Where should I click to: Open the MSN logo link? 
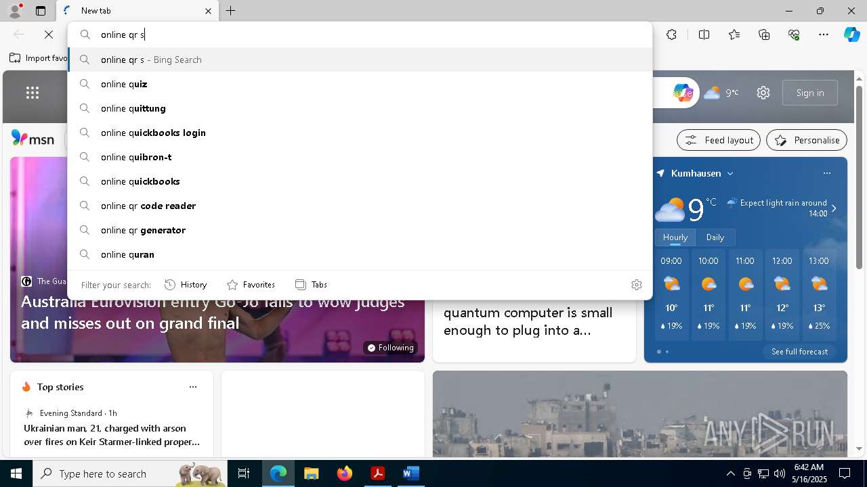pos(33,139)
